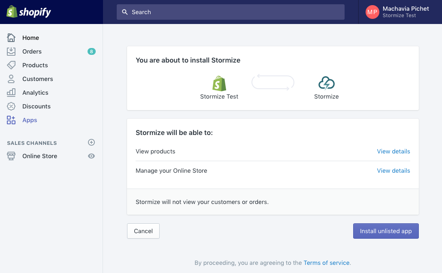The image size is (442, 273).
Task: Click the Discounts badge icon
Action: pos(11,106)
